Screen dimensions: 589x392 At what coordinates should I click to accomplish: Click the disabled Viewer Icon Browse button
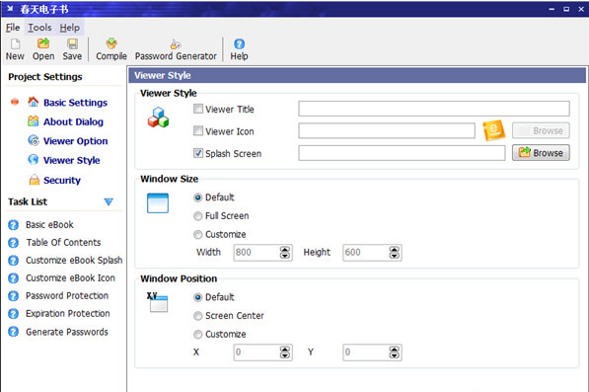[x=541, y=130]
